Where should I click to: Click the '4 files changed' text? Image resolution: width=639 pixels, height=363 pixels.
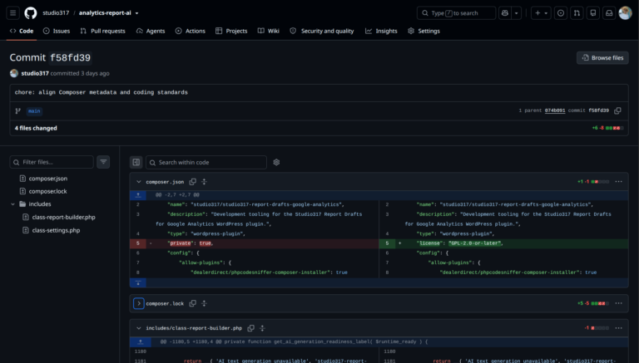[x=36, y=128]
